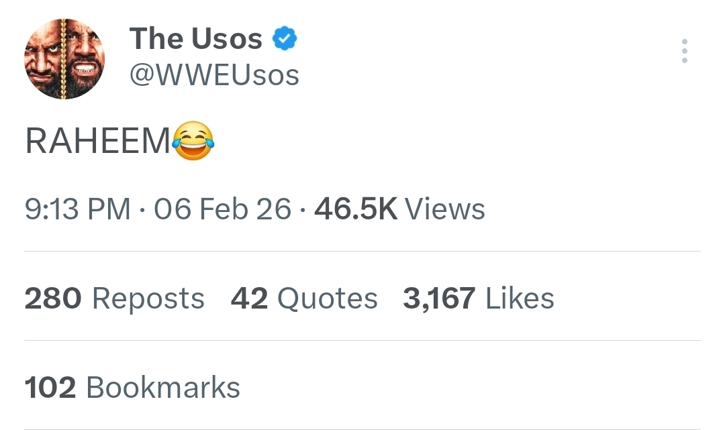
Task: Click the 42 quote count number
Action: (x=249, y=299)
